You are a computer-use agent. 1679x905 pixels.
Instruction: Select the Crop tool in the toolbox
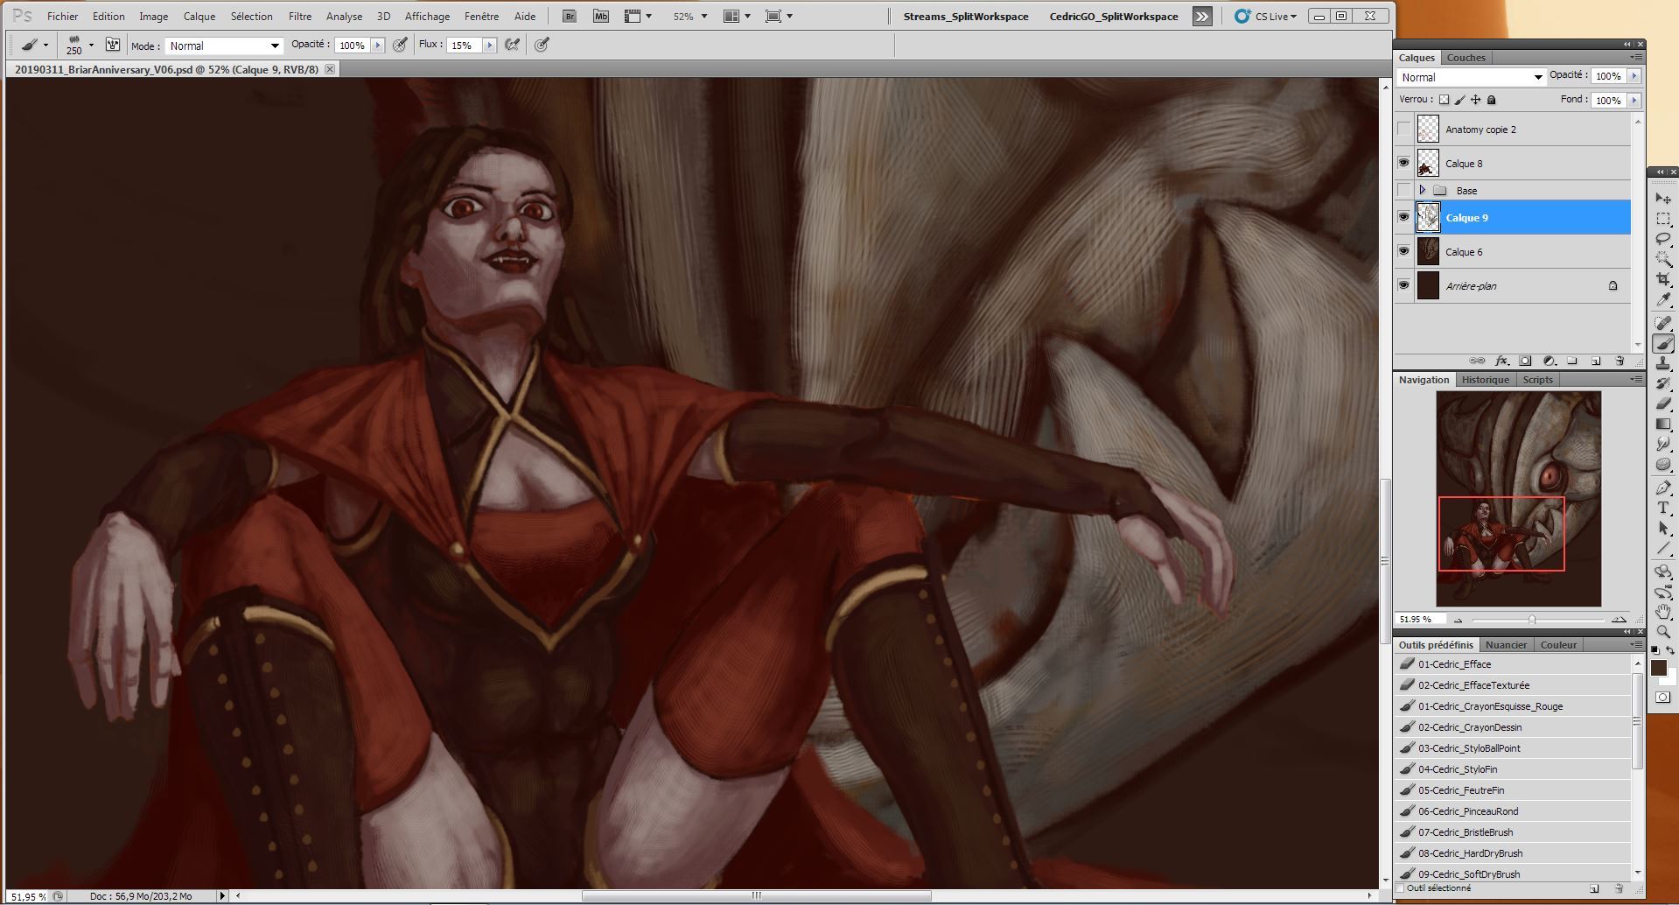coord(1663,279)
